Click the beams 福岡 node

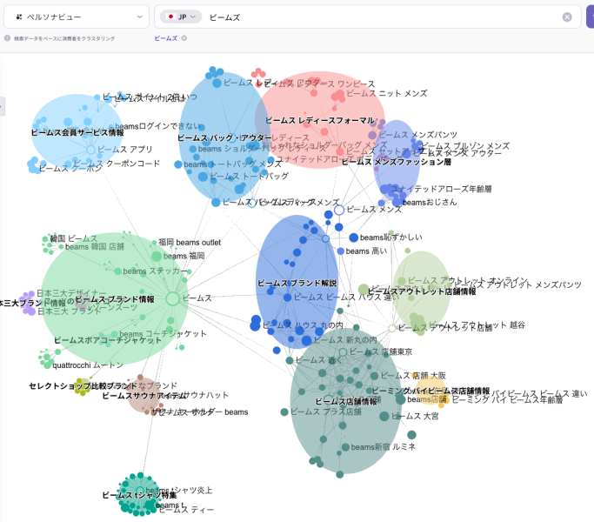tap(157, 257)
